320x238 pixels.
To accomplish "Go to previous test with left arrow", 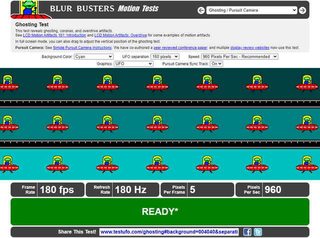I will [201, 10].
